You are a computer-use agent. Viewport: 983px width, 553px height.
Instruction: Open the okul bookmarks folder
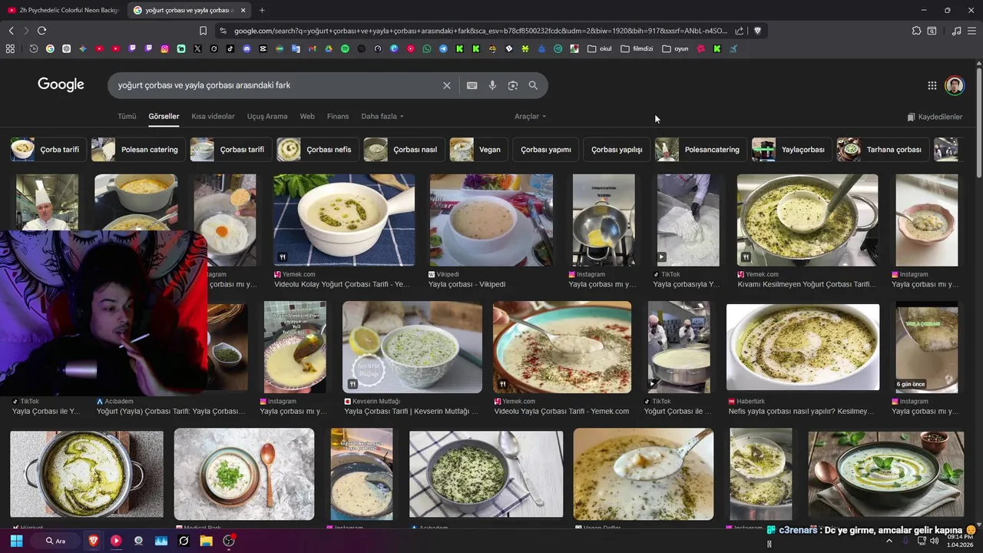click(x=600, y=48)
